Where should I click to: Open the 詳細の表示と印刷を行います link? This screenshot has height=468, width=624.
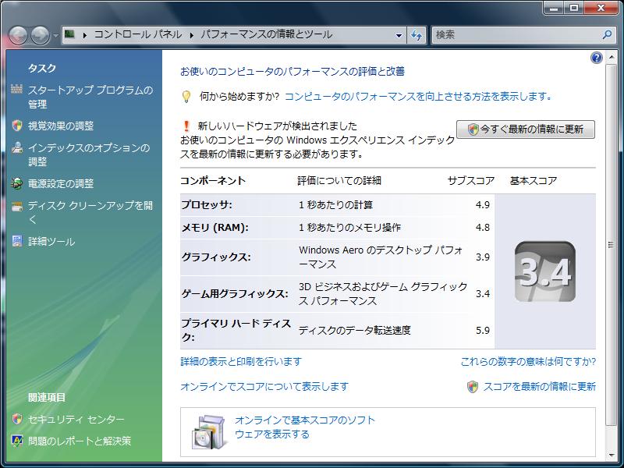click(x=240, y=362)
